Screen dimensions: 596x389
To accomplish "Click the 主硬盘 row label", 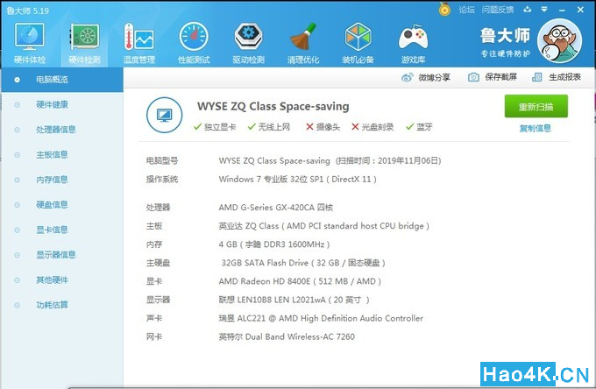I will pyautogui.click(x=158, y=263).
